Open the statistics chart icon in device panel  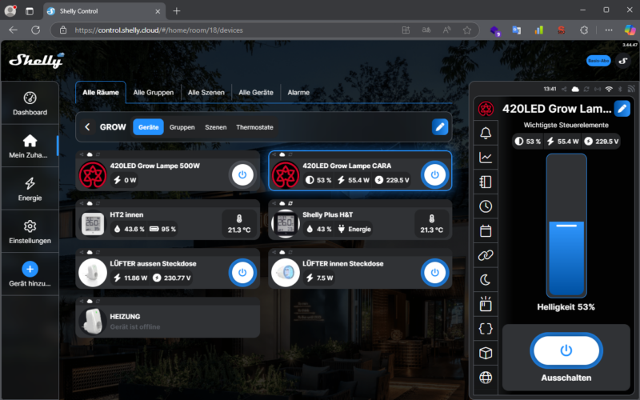(x=485, y=158)
